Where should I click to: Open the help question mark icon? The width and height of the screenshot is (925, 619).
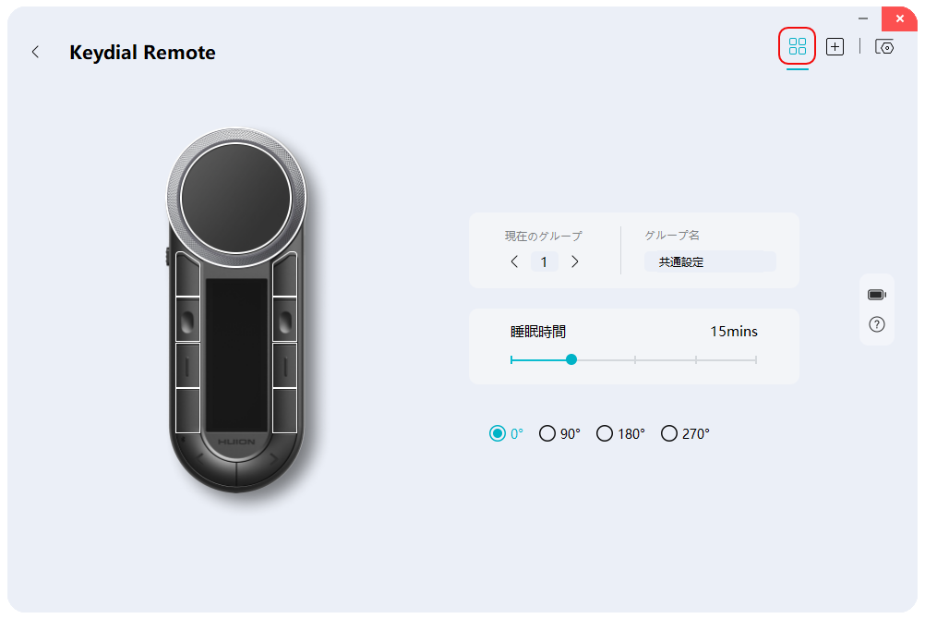click(876, 324)
